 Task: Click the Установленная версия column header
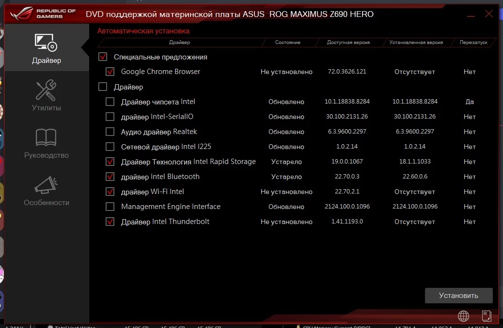pyautogui.click(x=416, y=42)
